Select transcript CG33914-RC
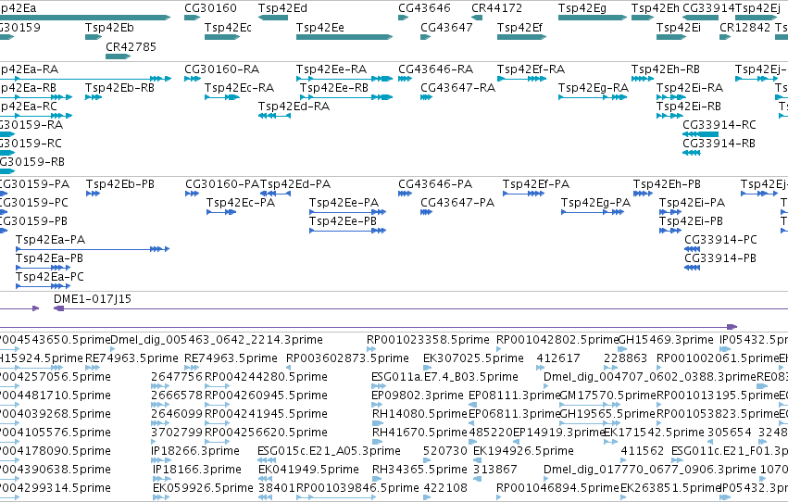The width and height of the screenshot is (788, 502). click(x=719, y=125)
